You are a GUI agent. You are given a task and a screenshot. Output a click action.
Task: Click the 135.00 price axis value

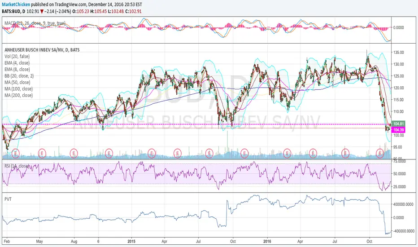click(x=399, y=53)
